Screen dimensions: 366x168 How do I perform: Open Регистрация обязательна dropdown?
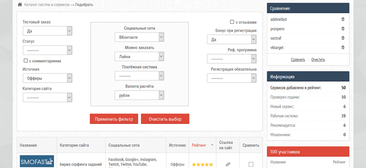tap(231, 78)
